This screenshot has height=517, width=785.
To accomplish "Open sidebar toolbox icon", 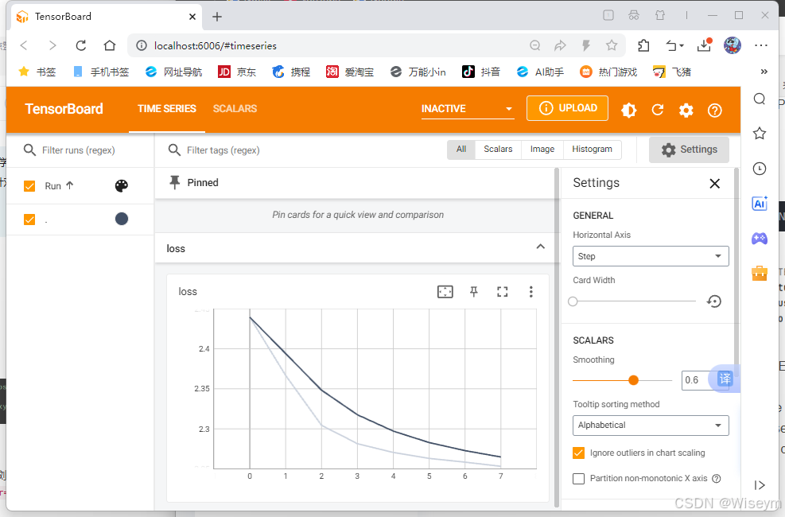I will point(760,274).
